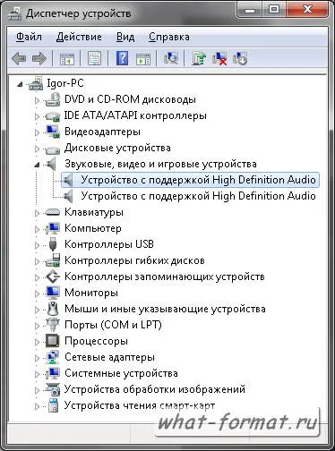Viewport: 335px width, 451px height.
Task: Expand the Дисковые устройства node arrow
Action: (37, 149)
